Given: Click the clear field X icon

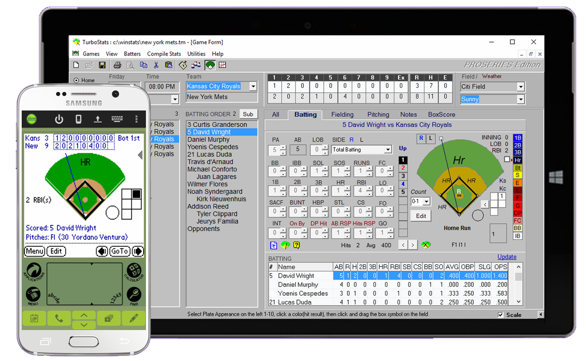Looking at the screenshot, I should click(x=426, y=245).
